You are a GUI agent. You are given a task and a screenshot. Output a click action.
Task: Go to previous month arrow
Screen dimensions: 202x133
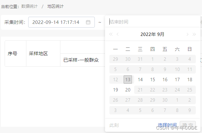pyautogui.click(x=117, y=34)
